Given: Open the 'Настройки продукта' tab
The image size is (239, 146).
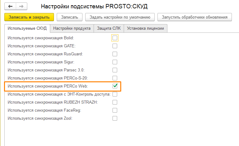Looking at the screenshot, I should (72, 28).
